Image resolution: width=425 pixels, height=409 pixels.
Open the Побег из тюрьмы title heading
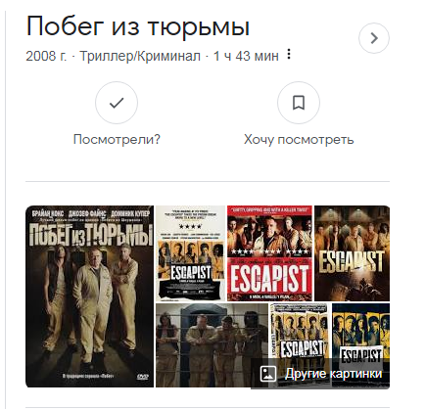[138, 26]
